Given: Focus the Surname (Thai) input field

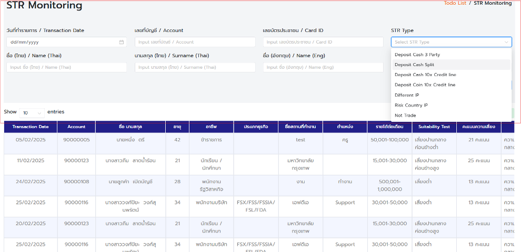Looking at the screenshot, I should point(195,67).
